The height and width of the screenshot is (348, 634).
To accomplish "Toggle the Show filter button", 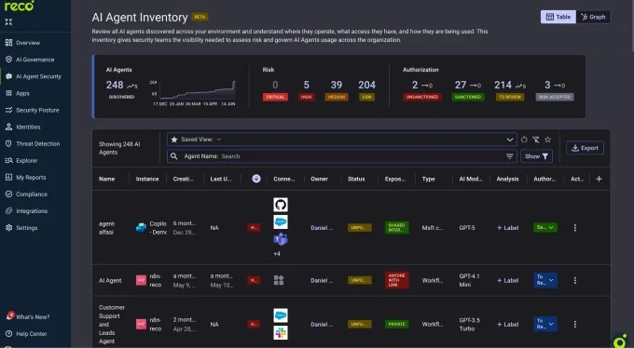I will [536, 156].
